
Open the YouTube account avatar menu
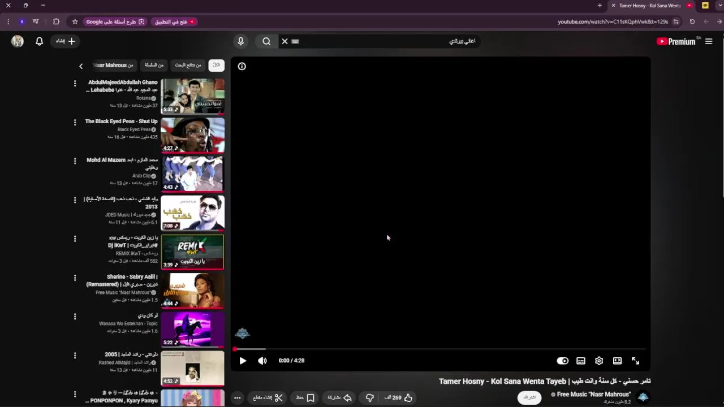pos(18,41)
